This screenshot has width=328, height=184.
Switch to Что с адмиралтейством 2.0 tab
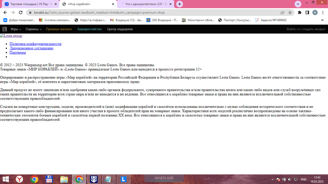[x=146, y=4]
